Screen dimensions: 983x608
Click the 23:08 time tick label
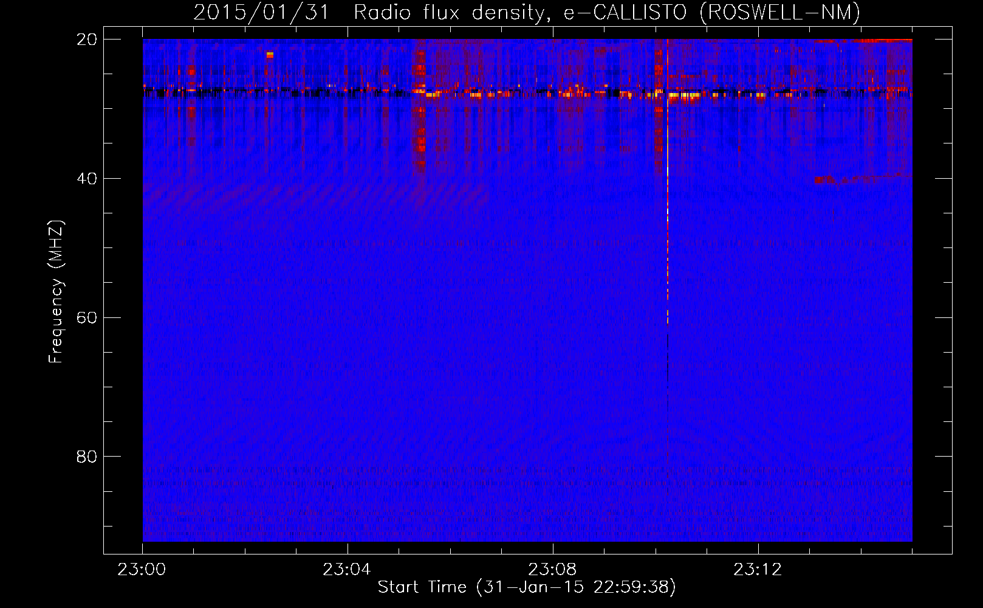(552, 570)
